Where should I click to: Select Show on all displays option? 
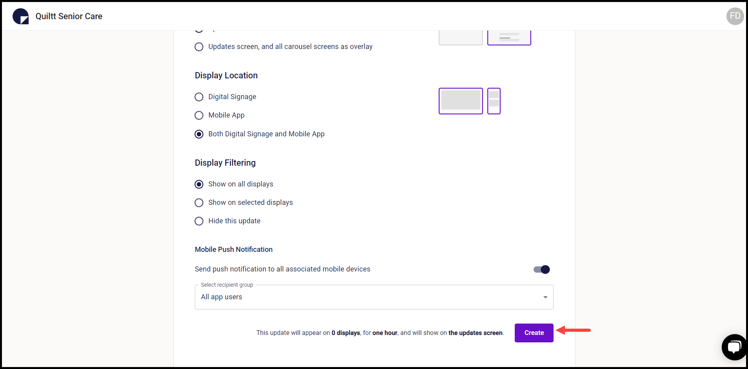click(199, 184)
